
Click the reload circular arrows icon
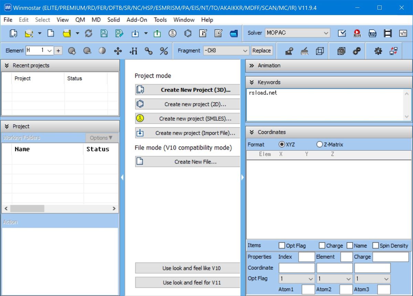point(88,33)
